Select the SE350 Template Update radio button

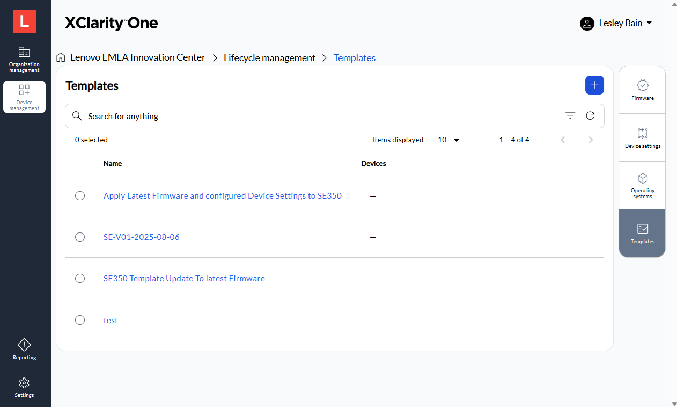coord(80,278)
